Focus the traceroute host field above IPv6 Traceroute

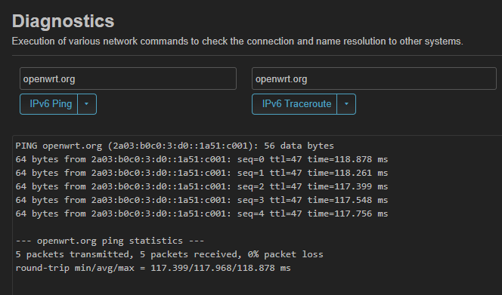[374, 78]
